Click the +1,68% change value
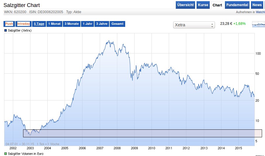265x156 pixels. [x=240, y=24]
